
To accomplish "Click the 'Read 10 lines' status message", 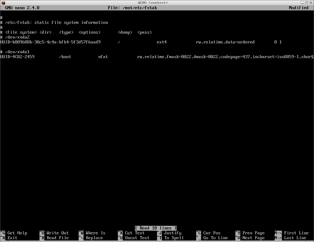I will pos(155,228).
